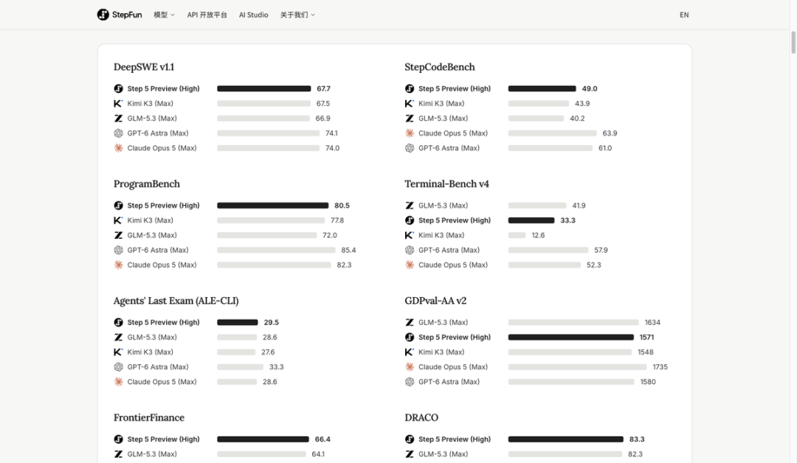Click Claude Opus 5 icon in DeepSWE v1.1 chart
Image resolution: width=797 pixels, height=463 pixels.
[118, 147]
